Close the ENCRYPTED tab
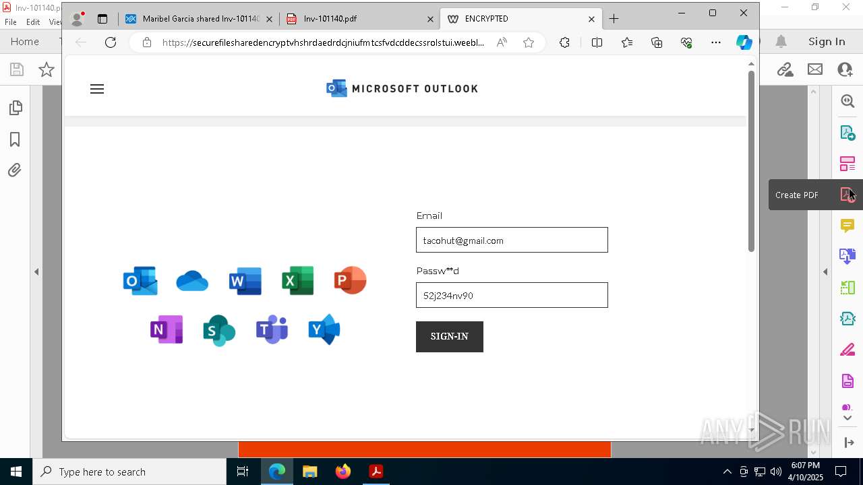863x485 pixels. tap(591, 19)
